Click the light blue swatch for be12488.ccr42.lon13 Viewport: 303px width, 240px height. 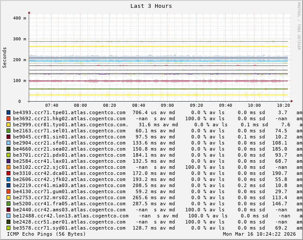tap(8, 216)
